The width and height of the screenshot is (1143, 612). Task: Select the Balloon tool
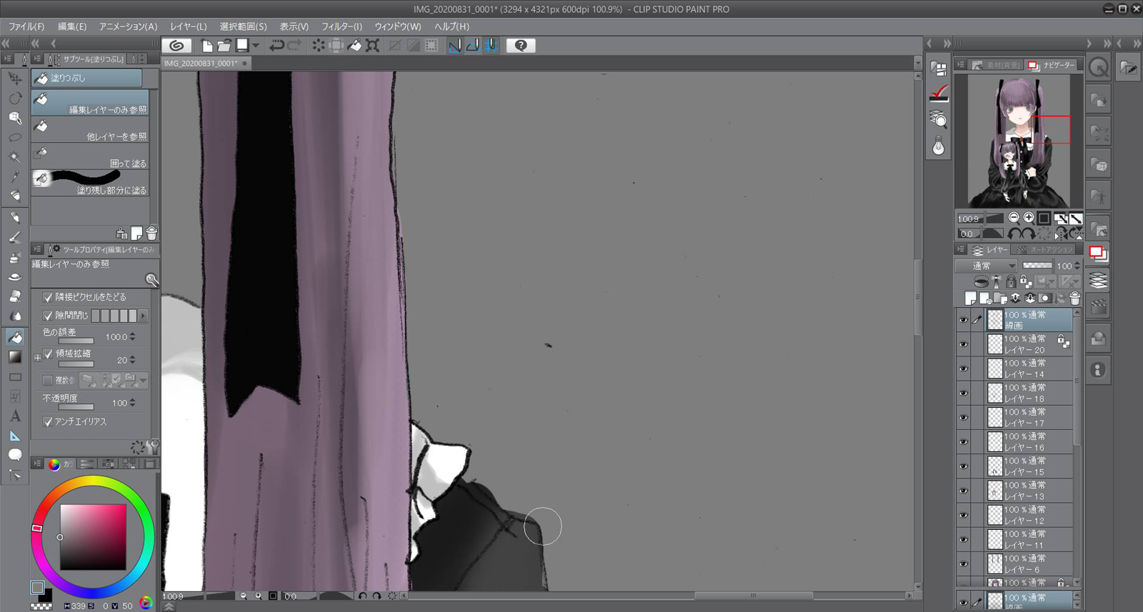click(x=15, y=455)
